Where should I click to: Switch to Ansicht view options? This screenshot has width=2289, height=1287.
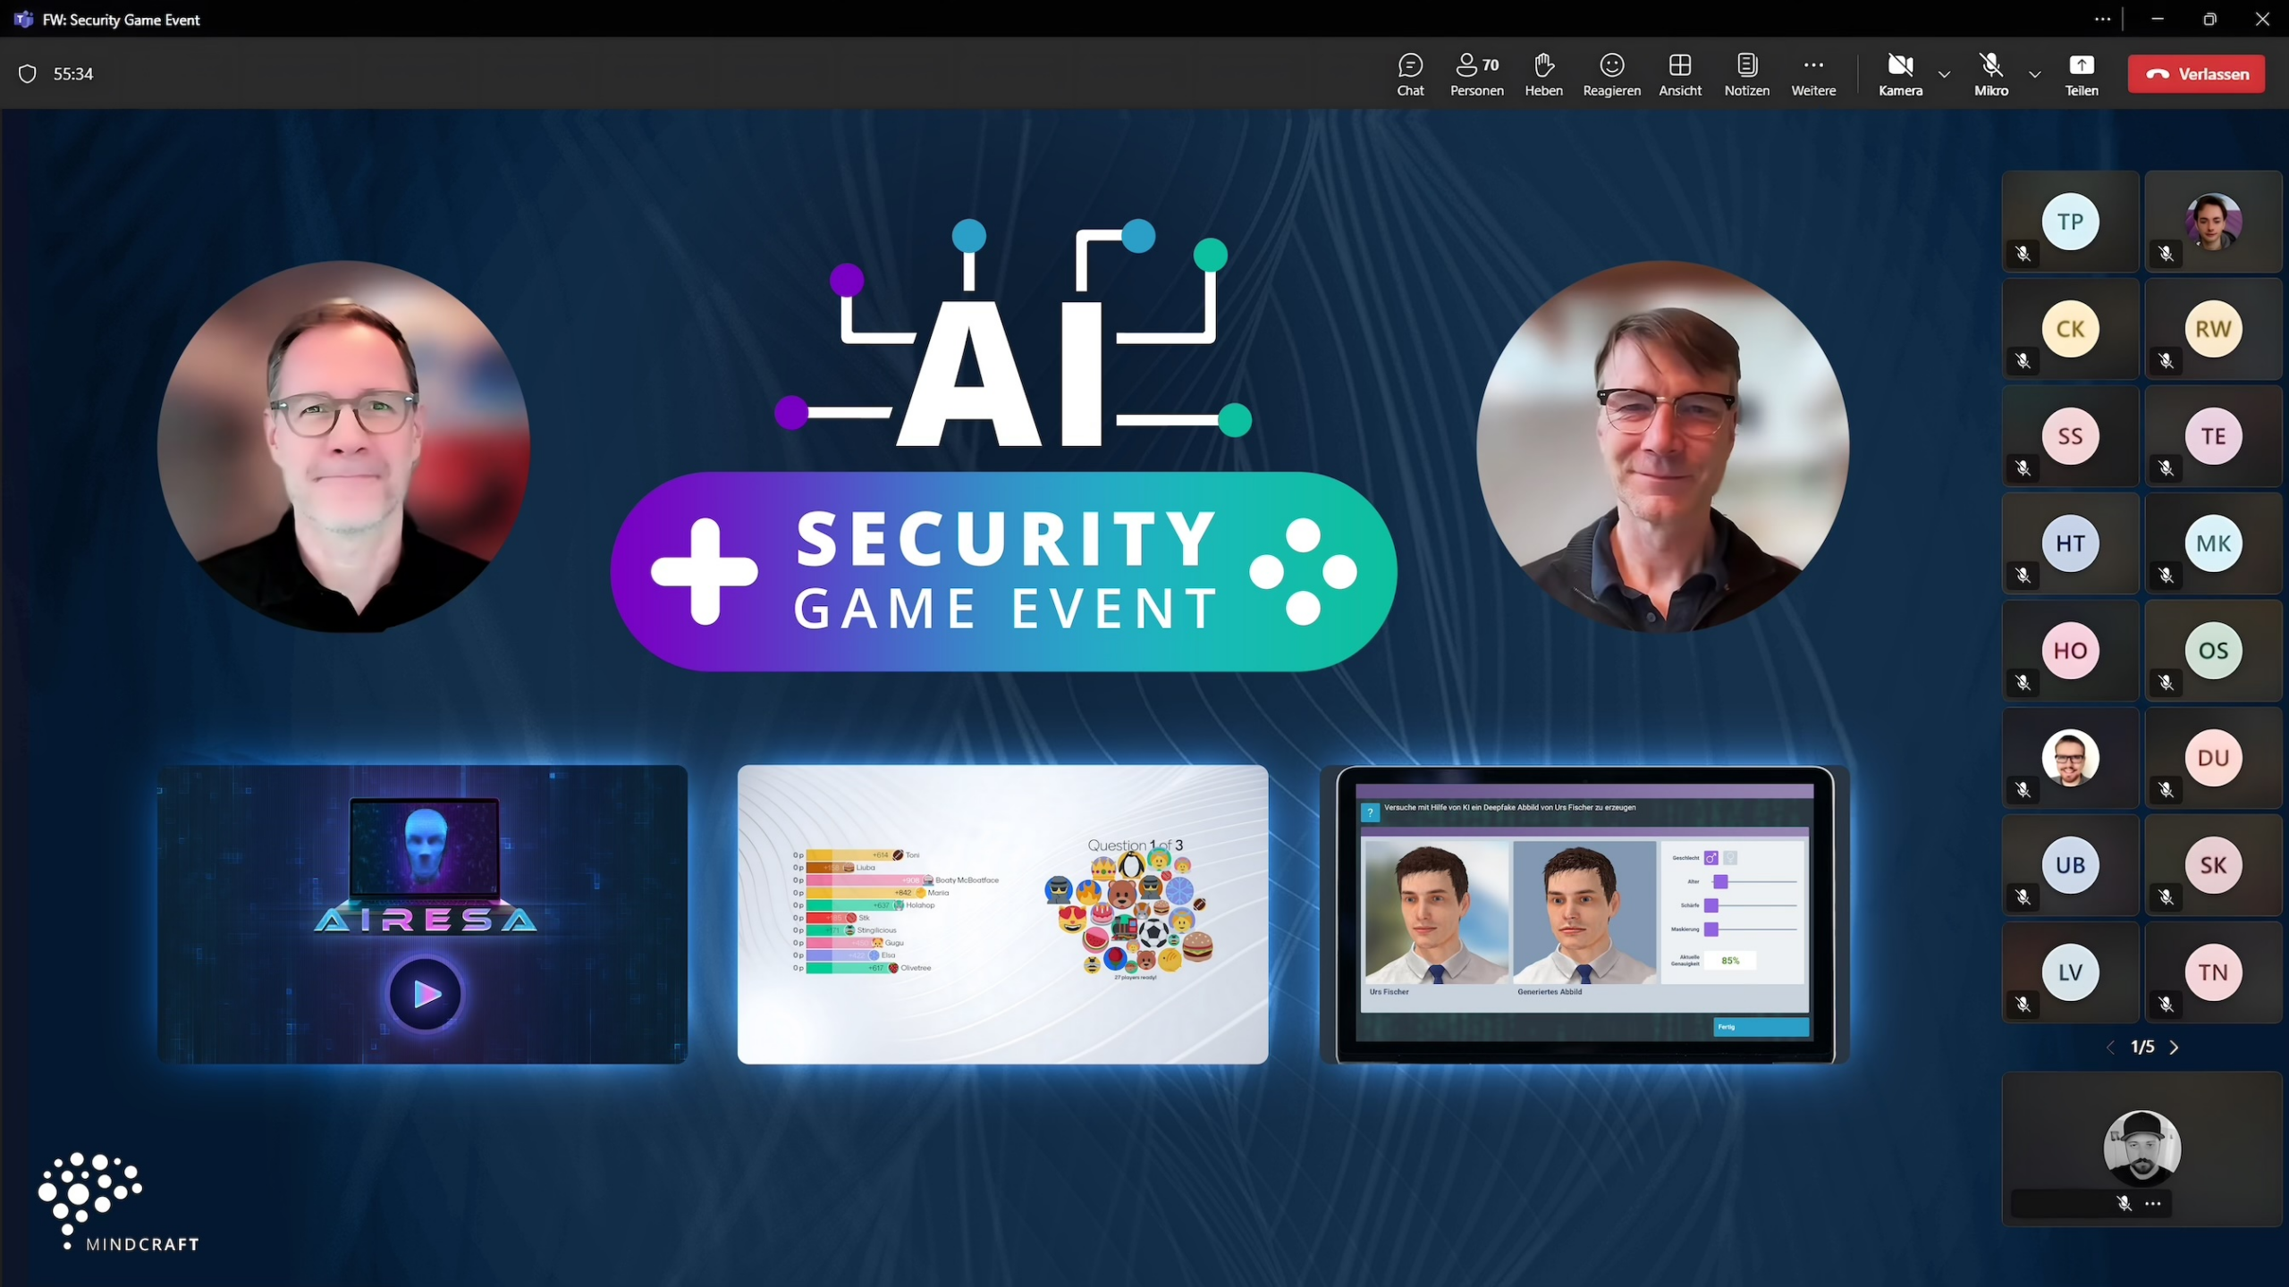pyautogui.click(x=1681, y=72)
